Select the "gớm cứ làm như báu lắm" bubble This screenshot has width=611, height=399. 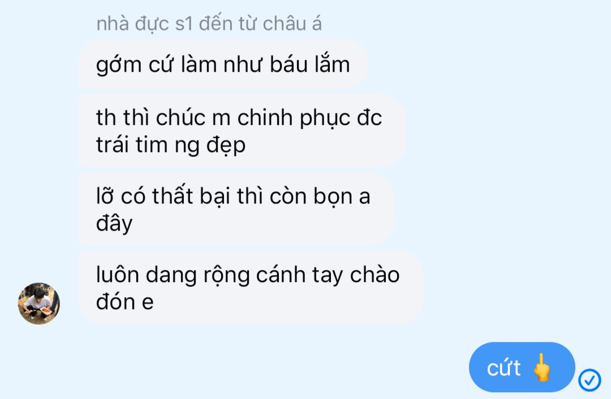click(223, 64)
